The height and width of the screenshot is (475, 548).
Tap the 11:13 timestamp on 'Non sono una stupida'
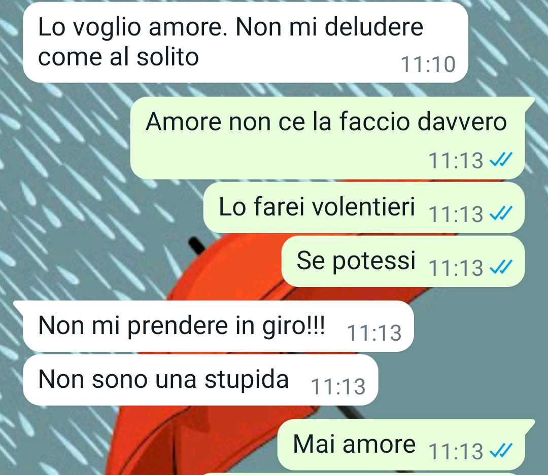[x=338, y=387]
